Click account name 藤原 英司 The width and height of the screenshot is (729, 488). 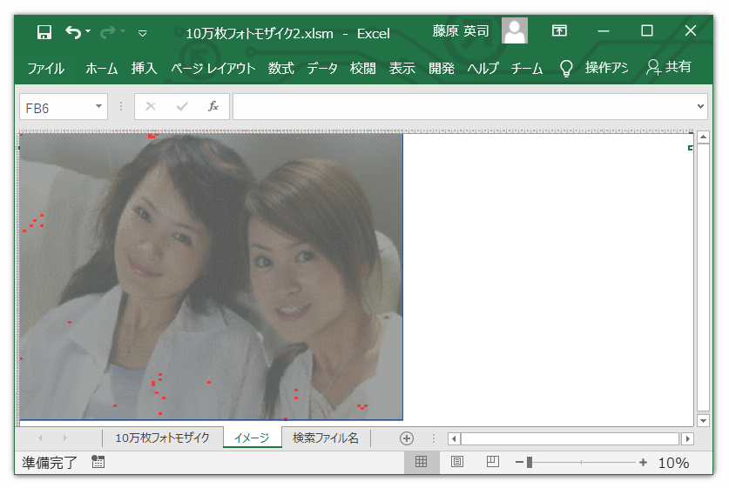click(x=461, y=31)
